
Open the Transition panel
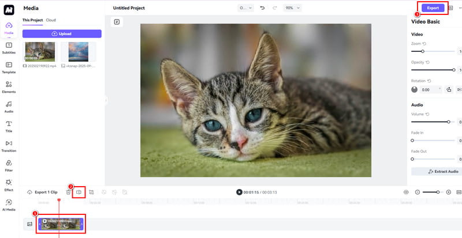coord(9,146)
